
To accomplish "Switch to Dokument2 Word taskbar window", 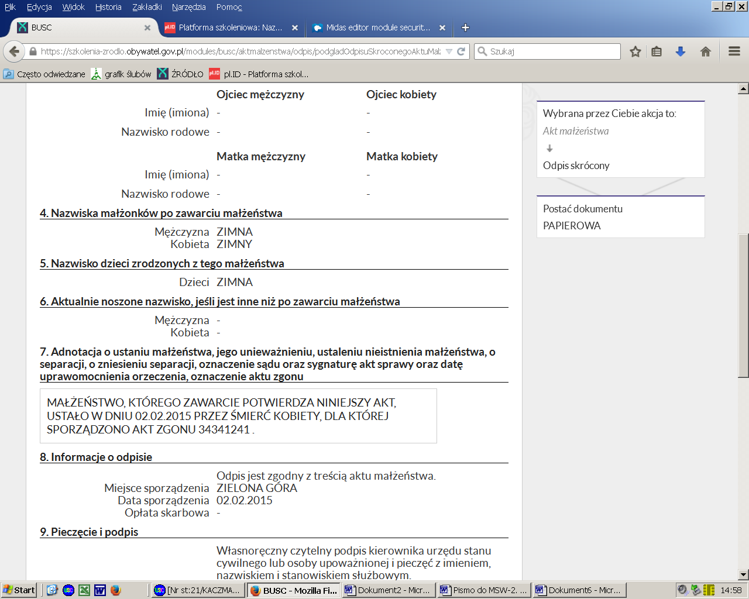I will pos(389,590).
